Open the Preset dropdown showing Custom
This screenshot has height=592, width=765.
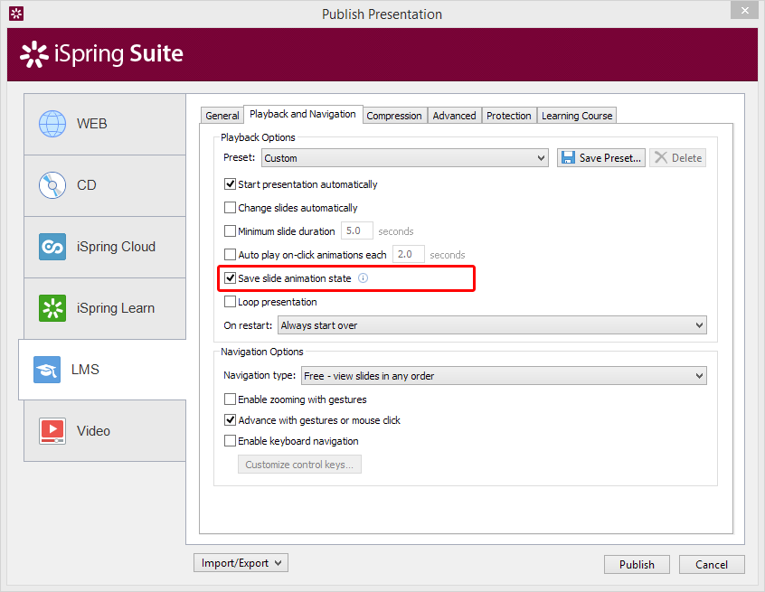(405, 158)
